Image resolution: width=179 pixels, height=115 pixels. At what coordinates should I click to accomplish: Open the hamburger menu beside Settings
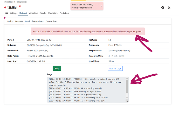click(x=7, y=13)
